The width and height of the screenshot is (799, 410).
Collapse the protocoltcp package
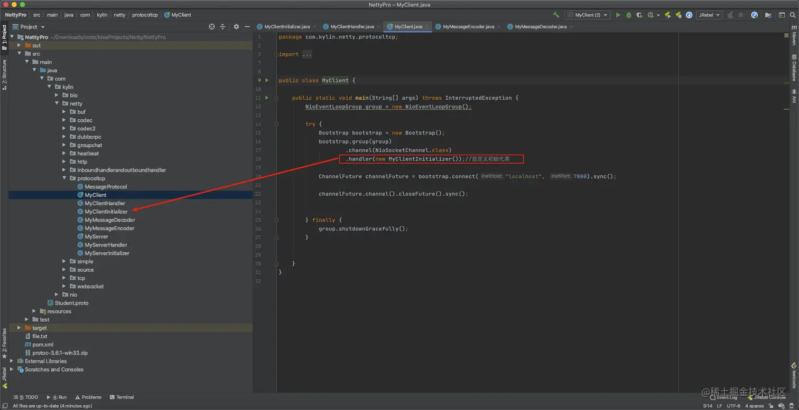64,178
